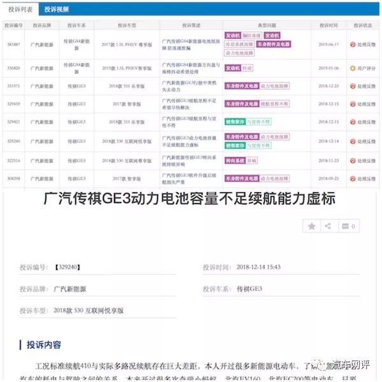Click the star favorite icon
382x382 pixels.
[x=311, y=226]
